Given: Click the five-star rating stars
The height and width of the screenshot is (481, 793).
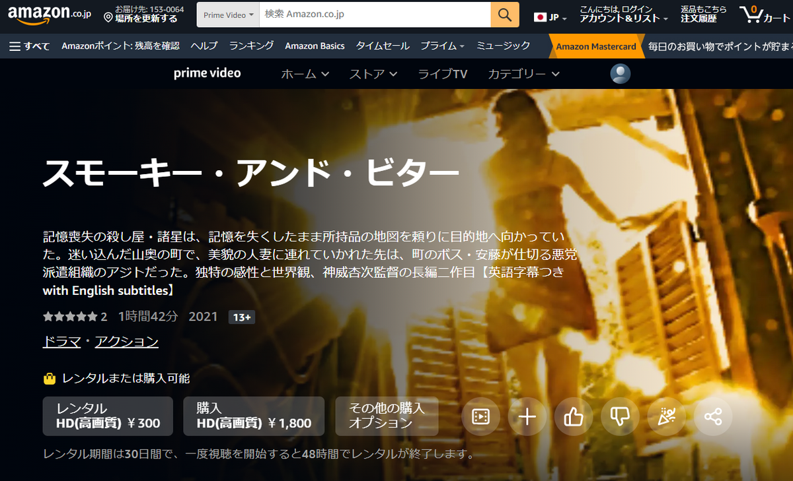Looking at the screenshot, I should [x=70, y=317].
